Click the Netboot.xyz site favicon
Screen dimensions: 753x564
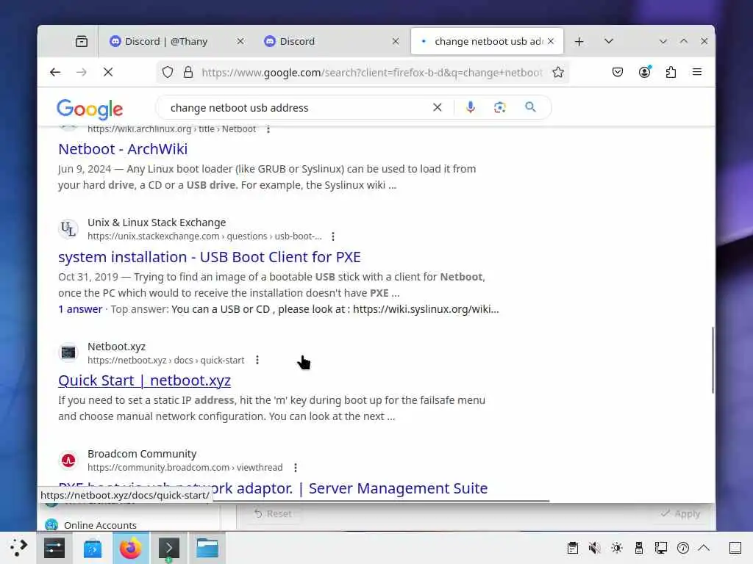coord(68,352)
